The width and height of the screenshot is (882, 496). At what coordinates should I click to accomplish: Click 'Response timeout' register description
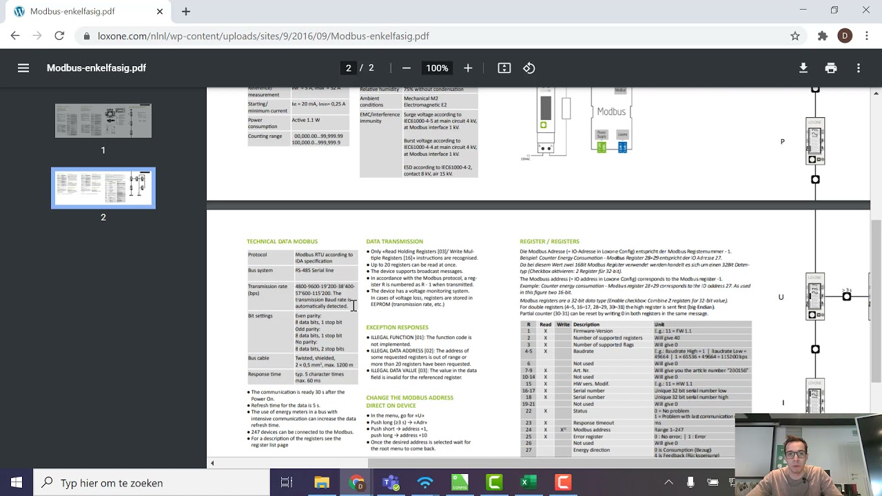click(x=595, y=423)
